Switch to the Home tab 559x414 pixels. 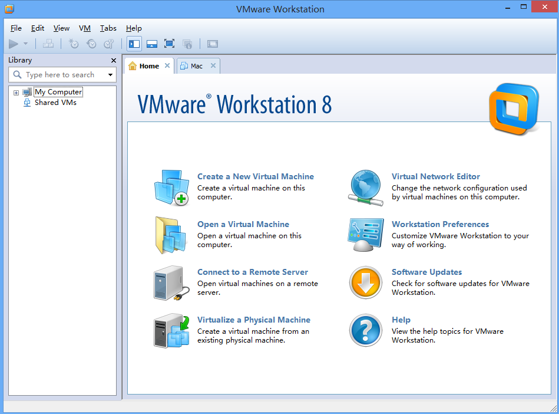(149, 66)
